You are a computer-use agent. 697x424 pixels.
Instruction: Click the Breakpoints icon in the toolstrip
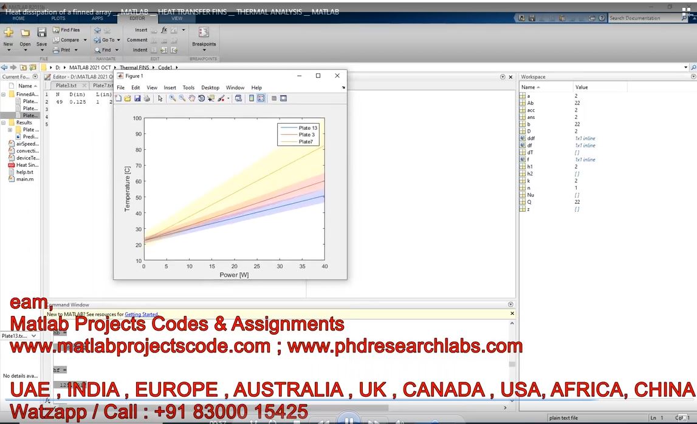(204, 32)
